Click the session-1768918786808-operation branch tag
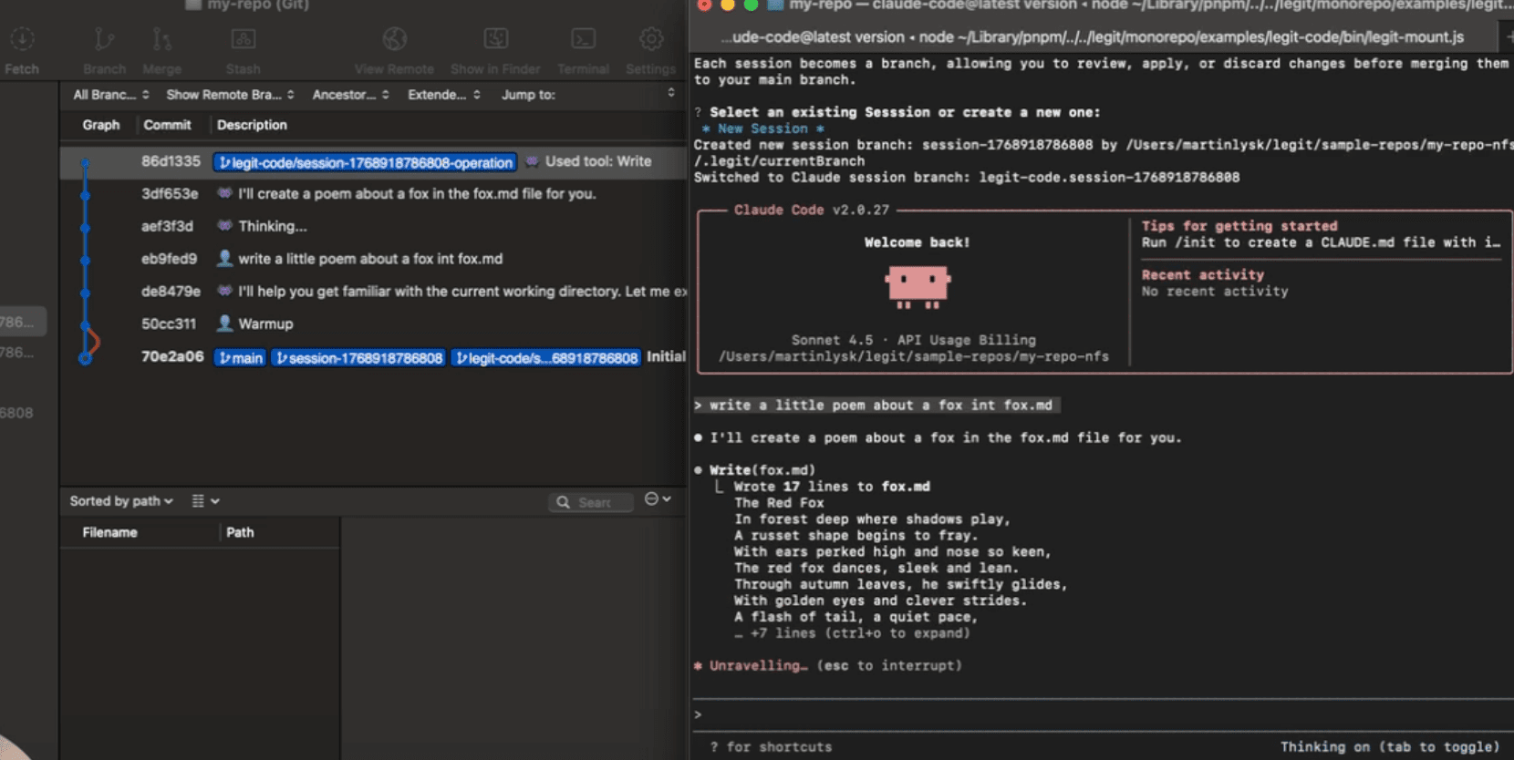This screenshot has height=760, width=1514. [365, 162]
